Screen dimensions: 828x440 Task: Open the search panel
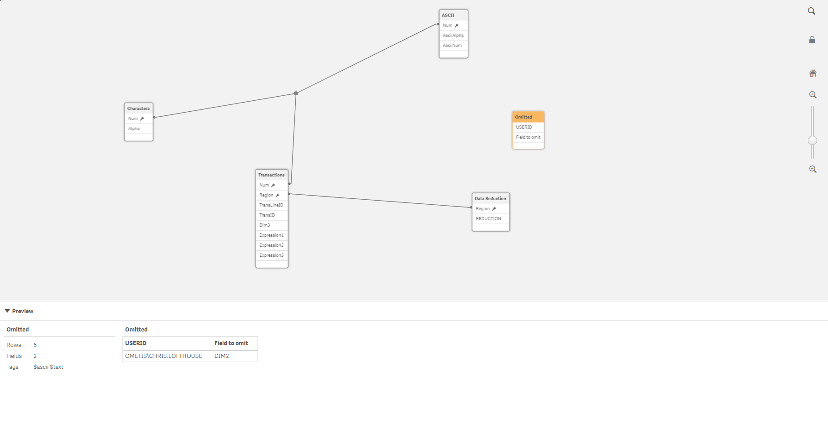point(812,11)
